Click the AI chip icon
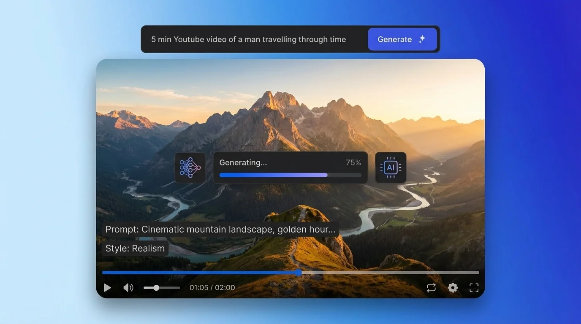 tap(391, 167)
